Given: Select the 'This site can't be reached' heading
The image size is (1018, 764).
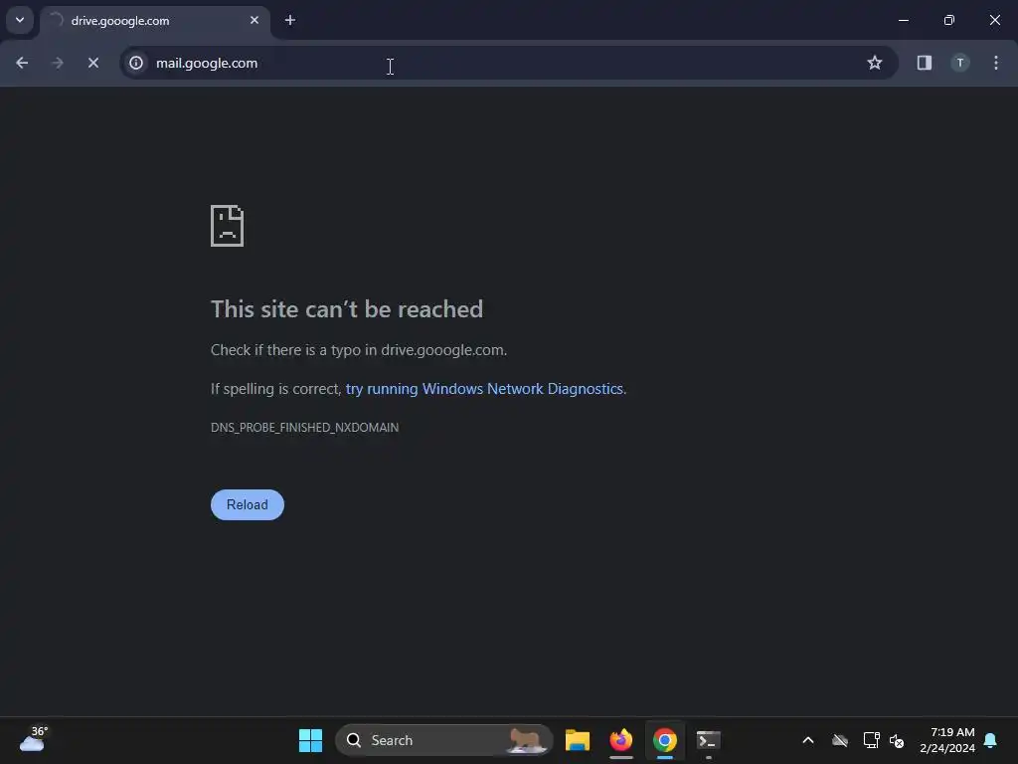Looking at the screenshot, I should coord(347,309).
